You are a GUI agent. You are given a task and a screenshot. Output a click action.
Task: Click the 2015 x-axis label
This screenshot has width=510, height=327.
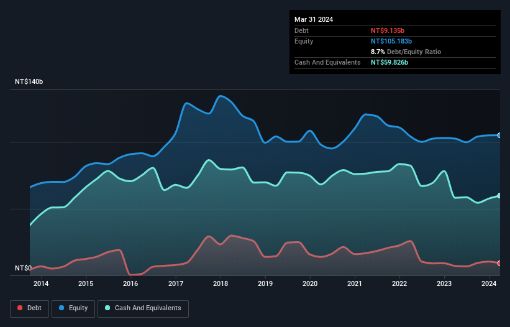86,283
